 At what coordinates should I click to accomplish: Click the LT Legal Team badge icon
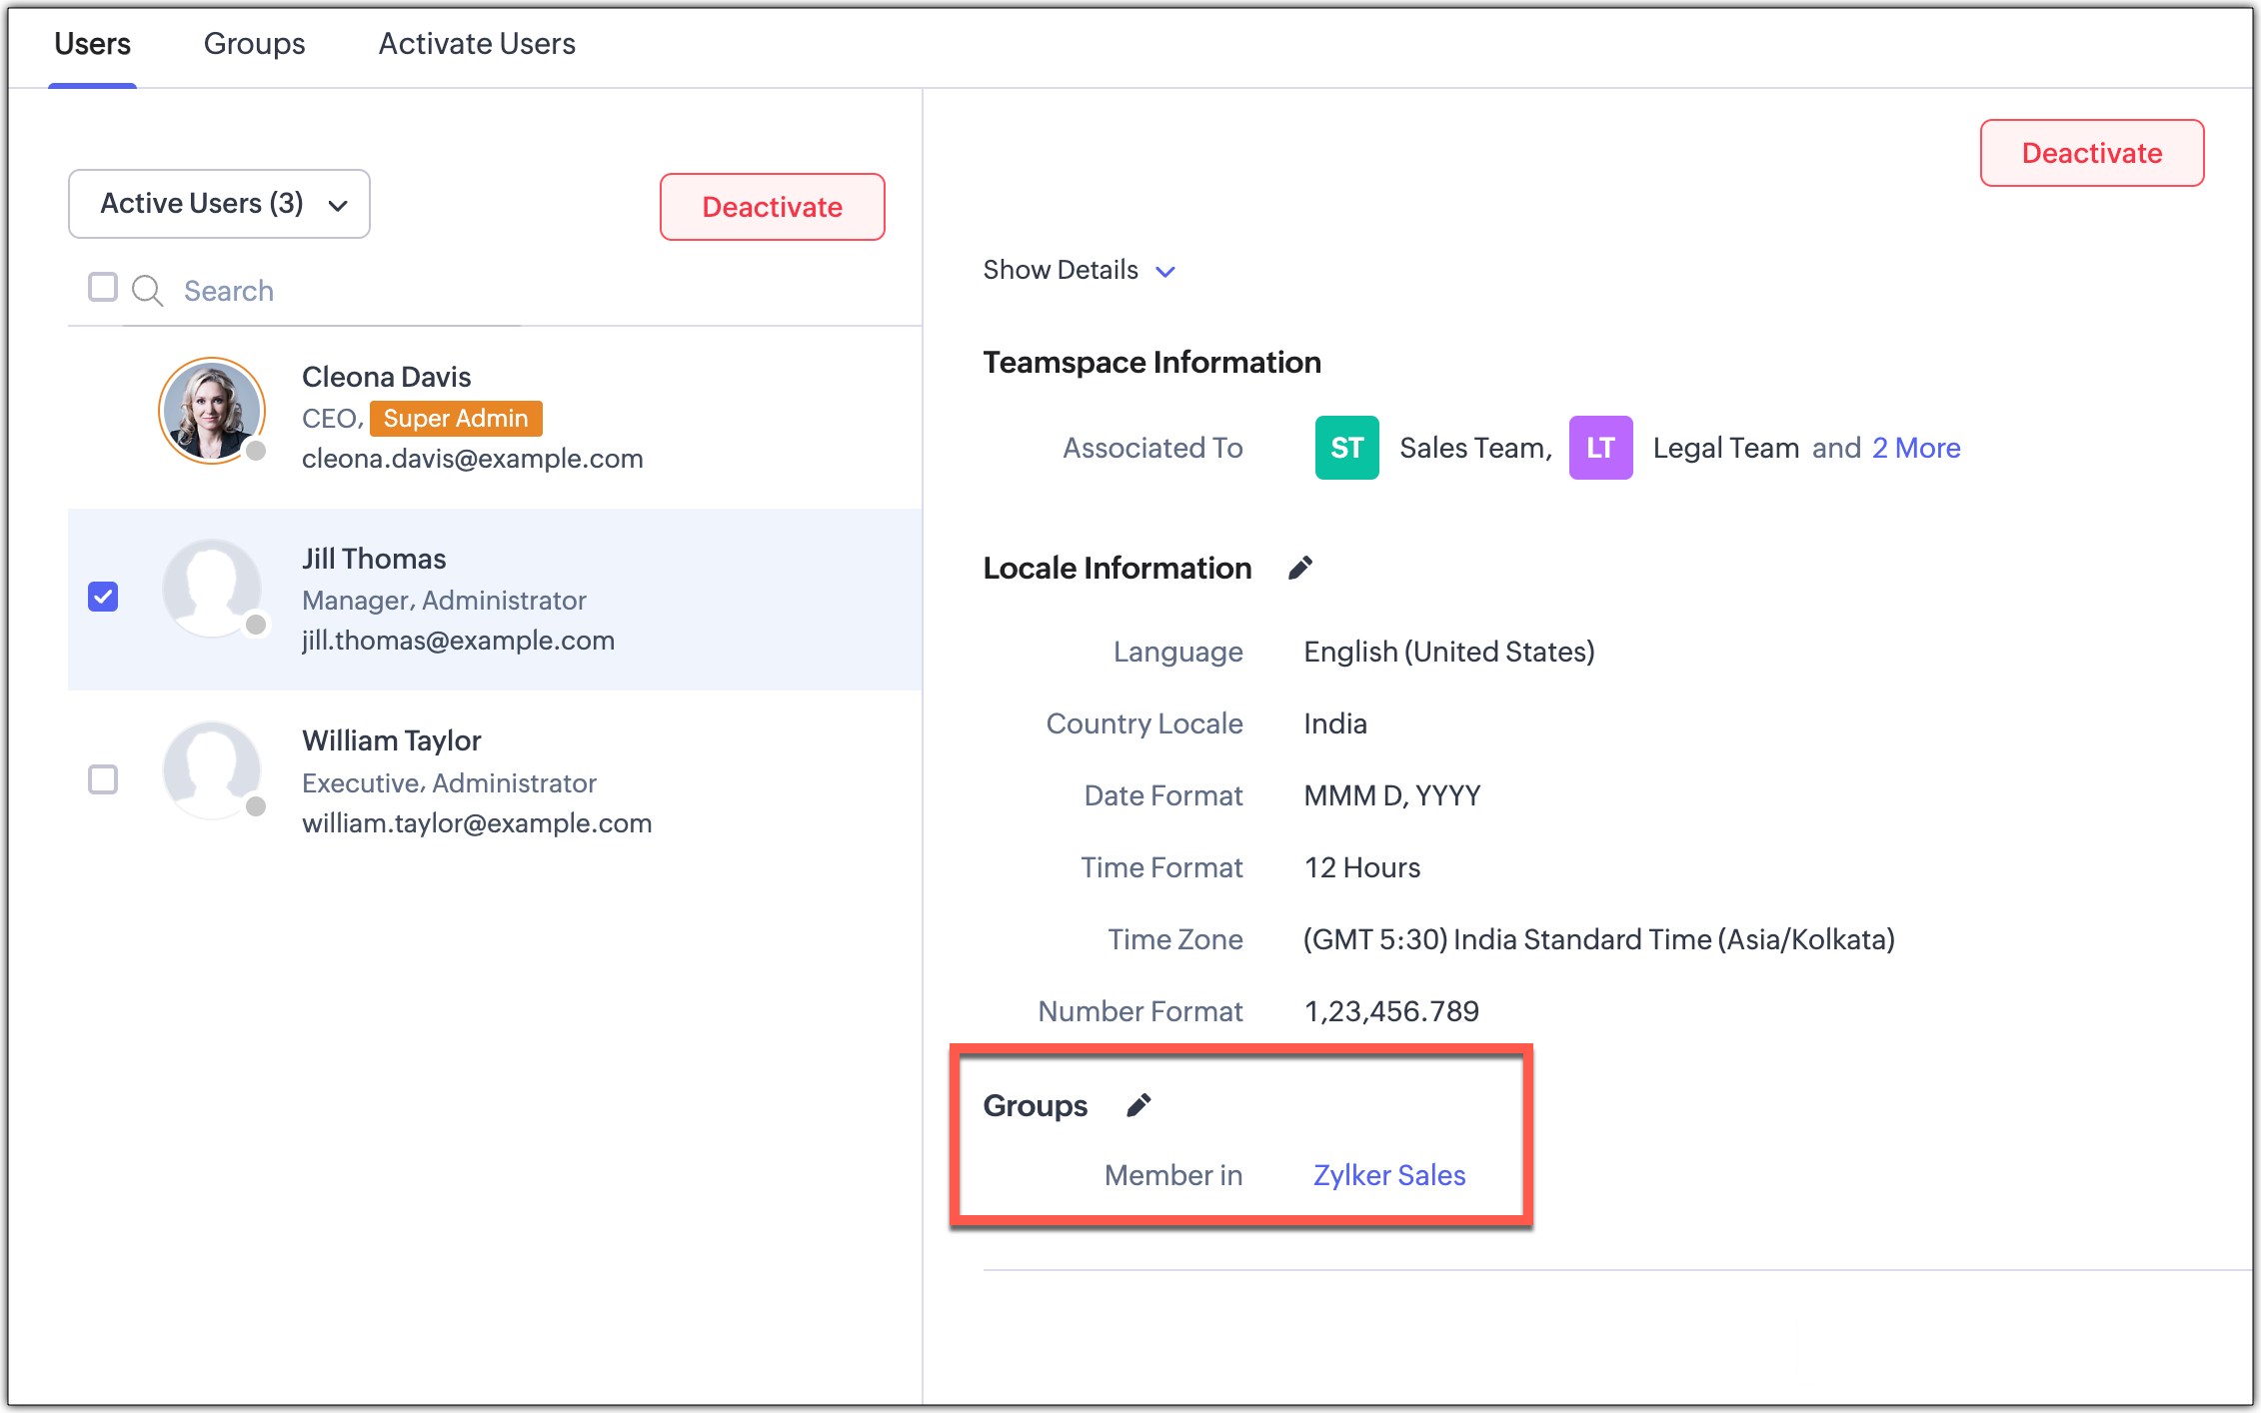coord(1600,448)
